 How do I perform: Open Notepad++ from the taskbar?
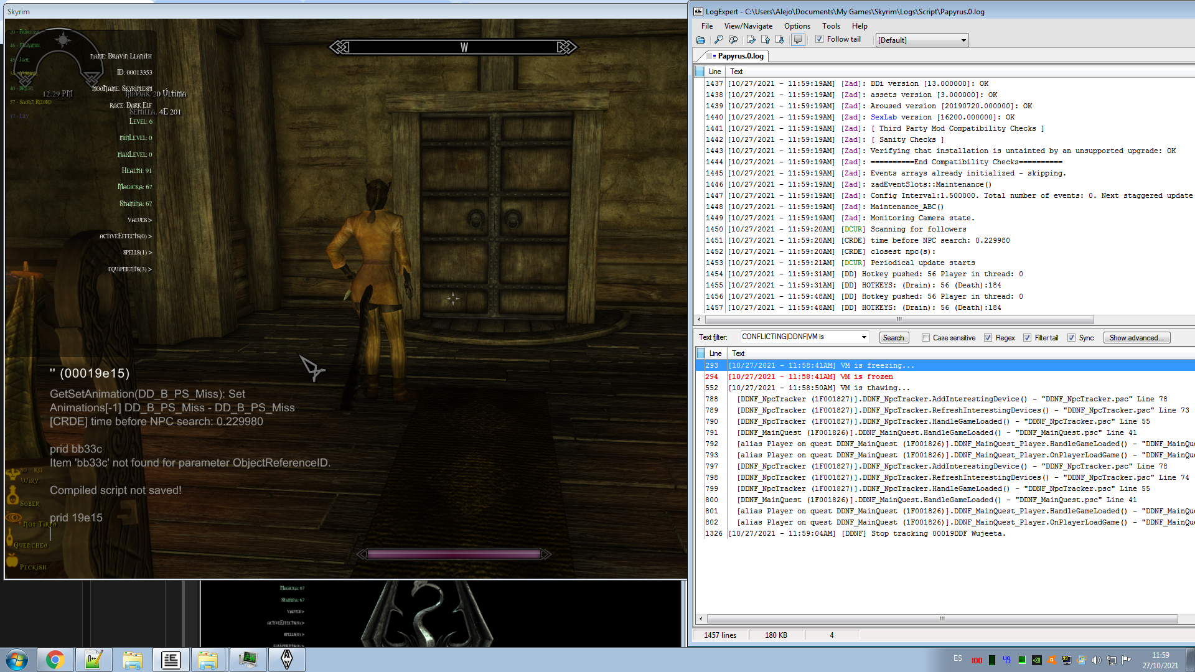point(94,660)
